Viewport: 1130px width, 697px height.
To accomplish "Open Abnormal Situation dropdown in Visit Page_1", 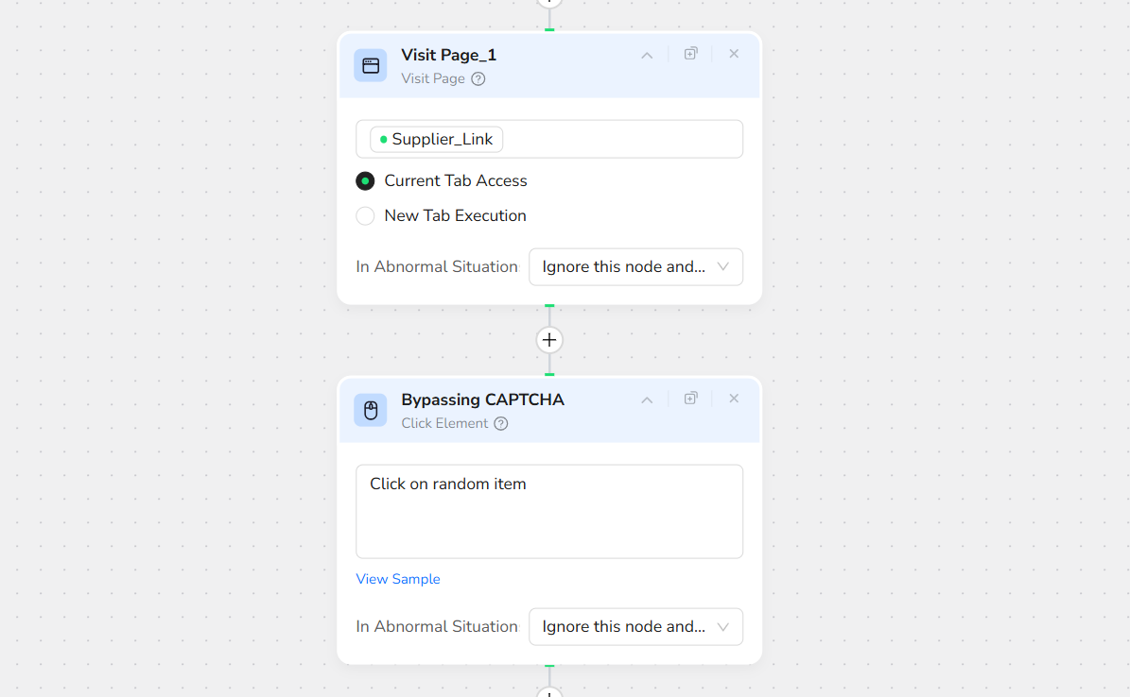I will (x=635, y=266).
